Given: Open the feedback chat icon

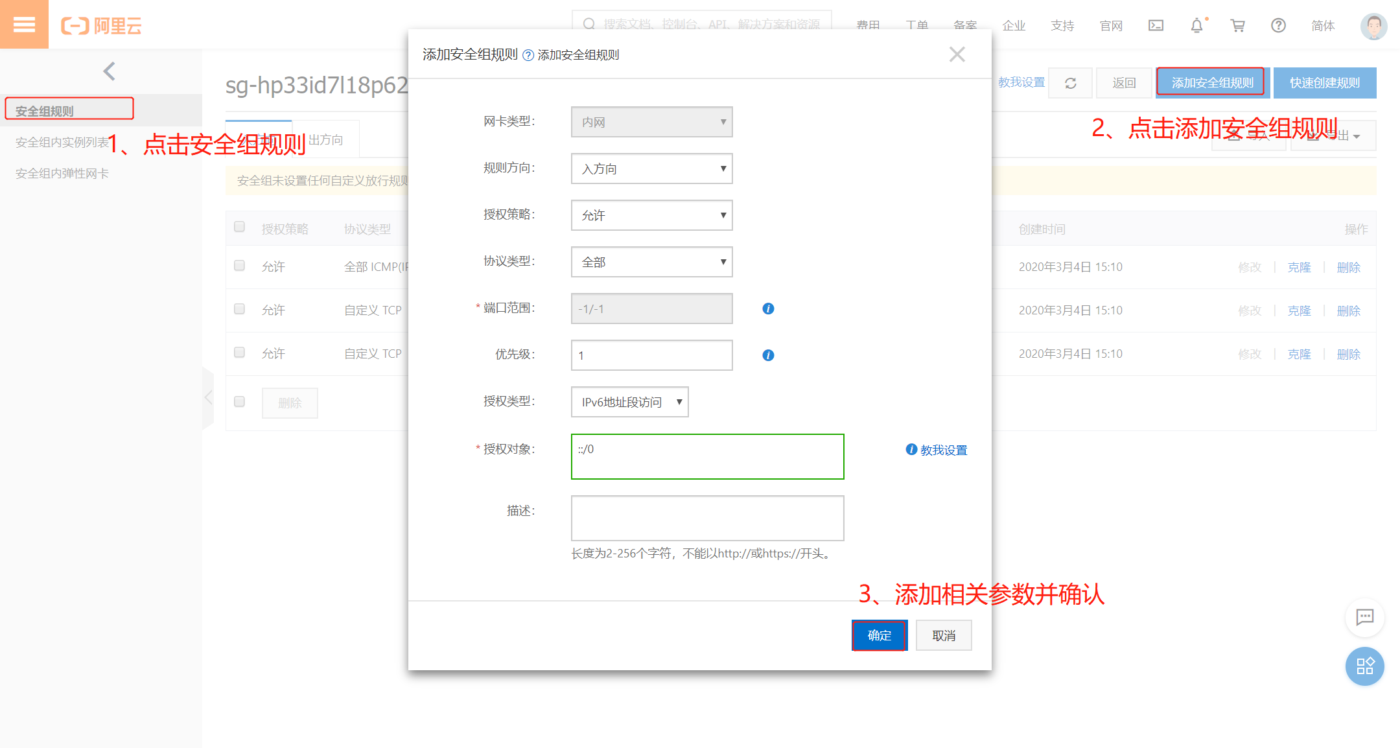Looking at the screenshot, I should point(1364,618).
